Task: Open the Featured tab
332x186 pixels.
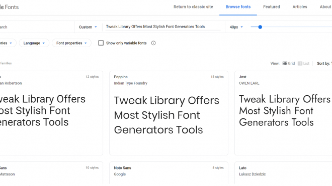Action: [272, 7]
